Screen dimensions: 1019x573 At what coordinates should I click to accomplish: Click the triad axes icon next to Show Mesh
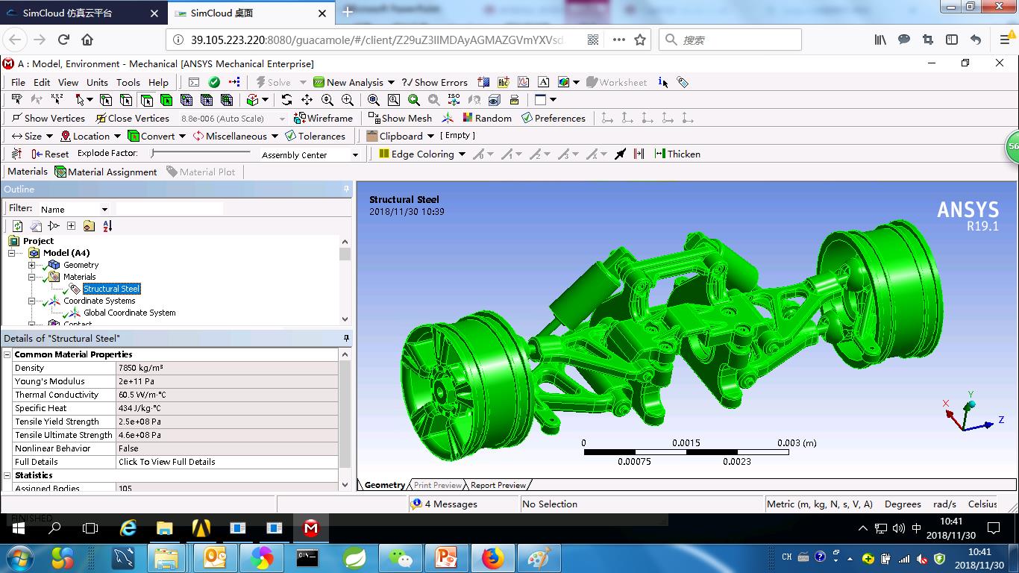(448, 118)
